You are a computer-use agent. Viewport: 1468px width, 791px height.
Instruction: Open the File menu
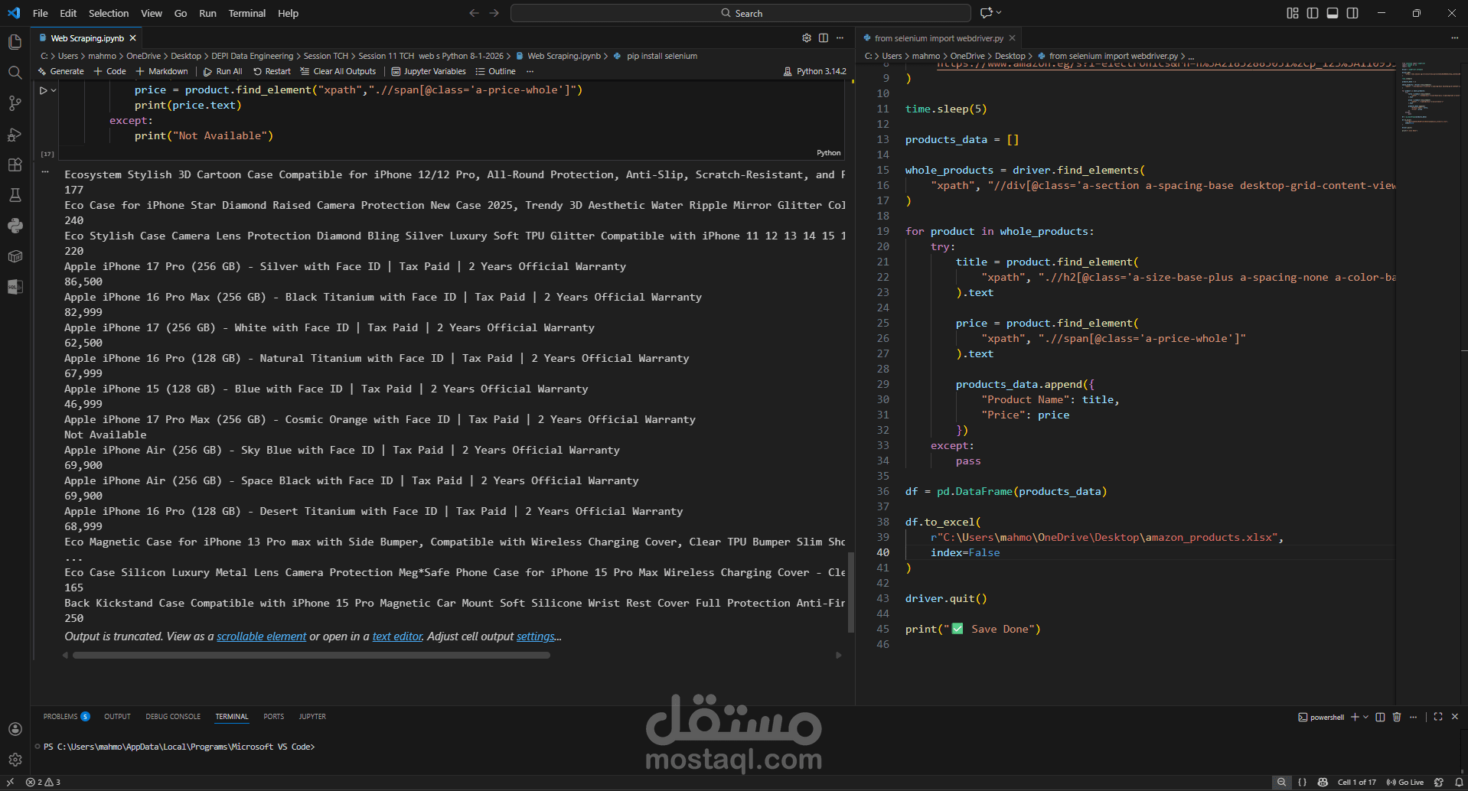point(41,13)
